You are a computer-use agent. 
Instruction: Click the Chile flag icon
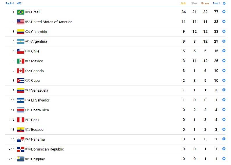(x=20, y=51)
